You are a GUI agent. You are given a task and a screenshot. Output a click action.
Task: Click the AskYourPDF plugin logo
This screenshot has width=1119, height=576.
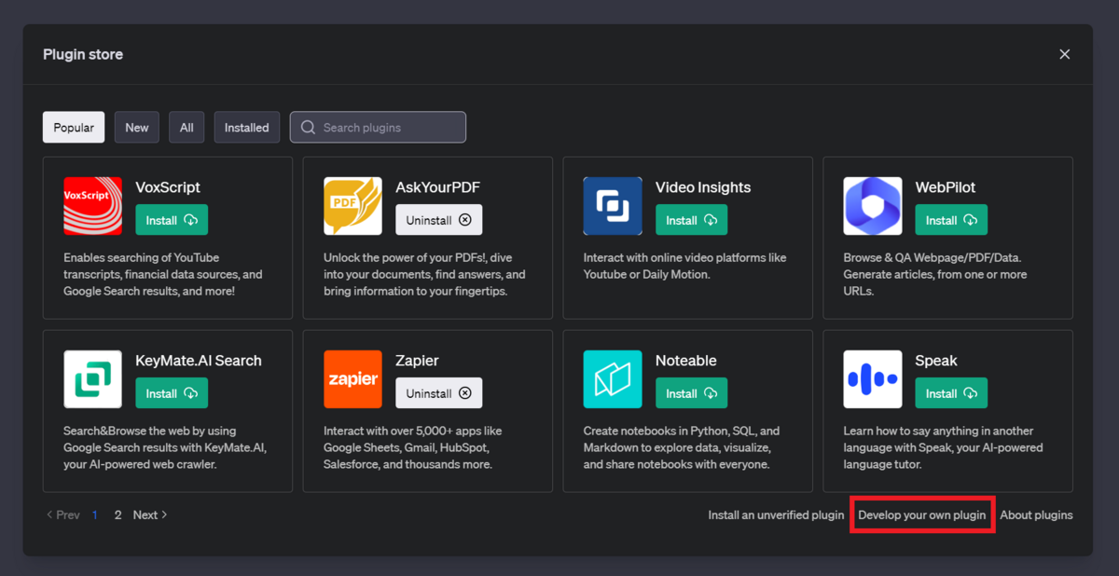[x=352, y=206]
